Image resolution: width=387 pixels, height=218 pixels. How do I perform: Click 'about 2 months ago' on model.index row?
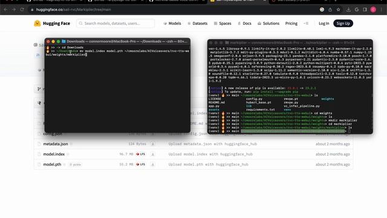click(x=333, y=154)
